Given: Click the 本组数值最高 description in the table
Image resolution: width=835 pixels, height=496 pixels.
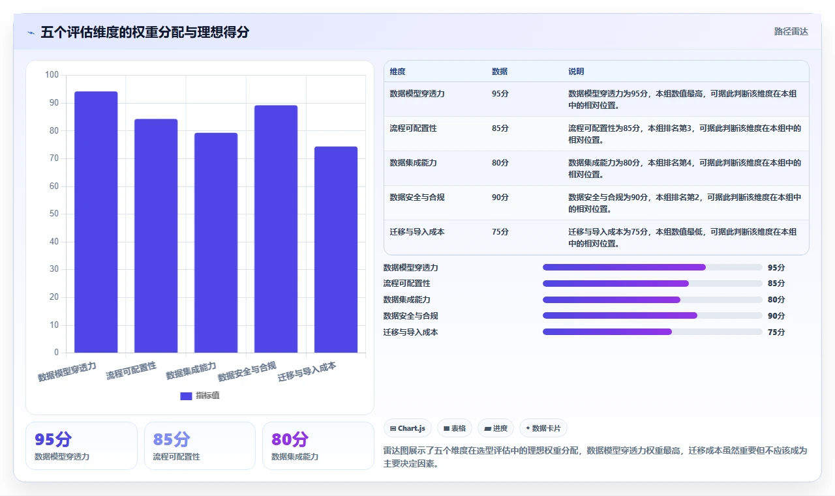Looking at the screenshot, I should pos(682,100).
